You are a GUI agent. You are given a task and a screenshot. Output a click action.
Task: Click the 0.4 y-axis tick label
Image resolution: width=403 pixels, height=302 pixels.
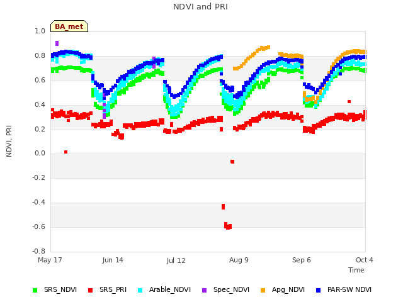tap(40, 104)
